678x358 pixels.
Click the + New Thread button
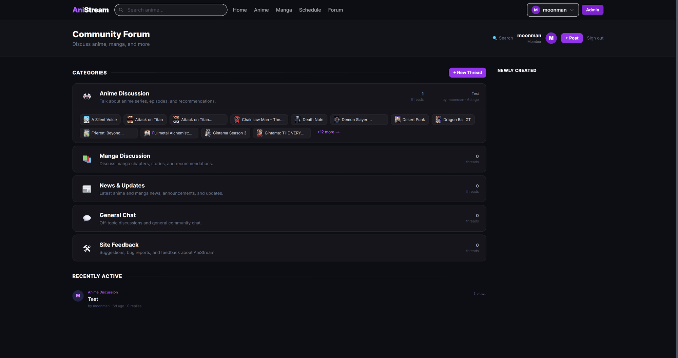point(467,72)
